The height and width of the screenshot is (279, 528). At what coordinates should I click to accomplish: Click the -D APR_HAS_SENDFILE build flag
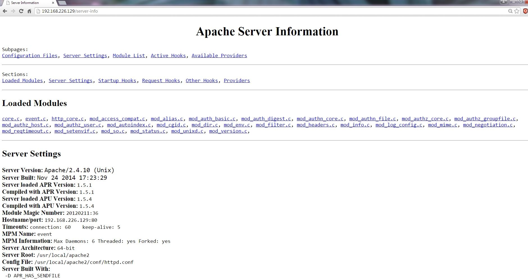pyautogui.click(x=33, y=276)
